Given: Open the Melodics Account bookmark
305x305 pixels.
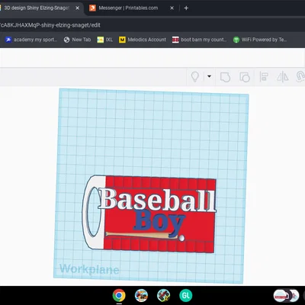Looking at the screenshot, I should click(x=143, y=40).
